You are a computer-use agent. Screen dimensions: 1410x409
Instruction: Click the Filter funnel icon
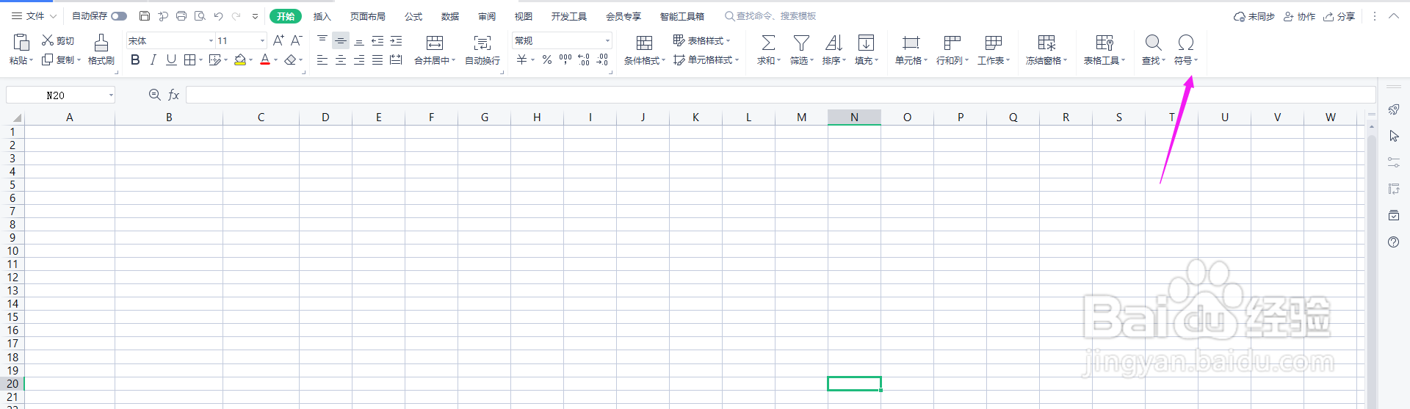point(801,43)
